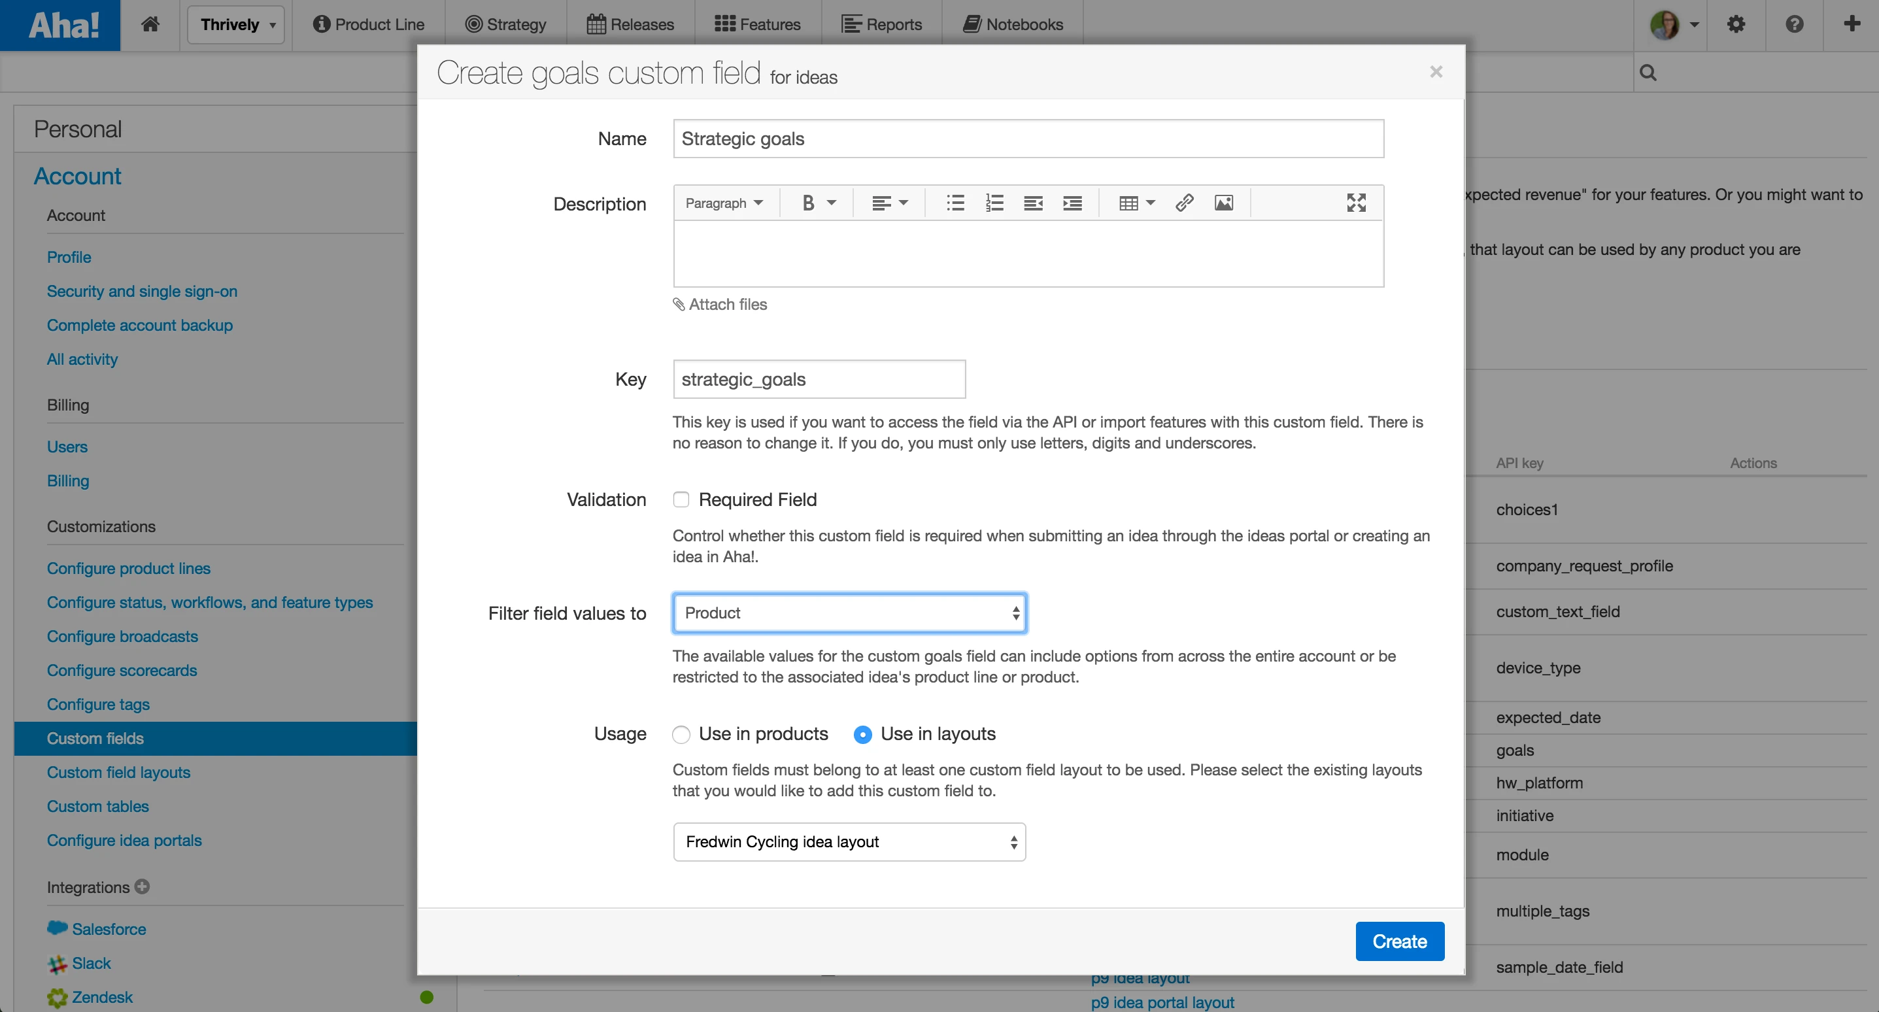Viewport: 1879px width, 1012px height.
Task: Click the insert link icon
Action: click(x=1184, y=203)
